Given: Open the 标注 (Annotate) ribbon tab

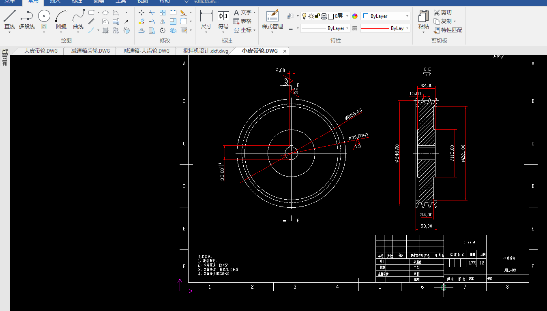Looking at the screenshot, I should (77, 2).
